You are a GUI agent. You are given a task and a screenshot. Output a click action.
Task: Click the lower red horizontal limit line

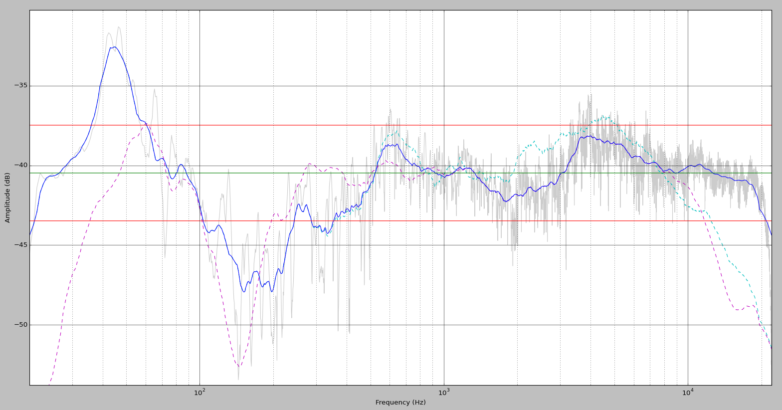pyautogui.click(x=400, y=220)
